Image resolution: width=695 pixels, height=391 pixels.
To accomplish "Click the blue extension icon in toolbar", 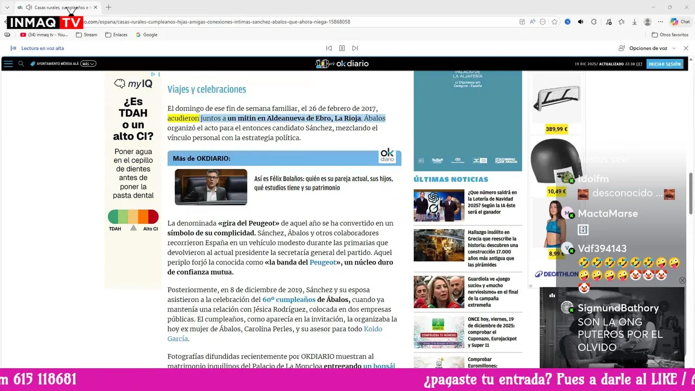I will [567, 22].
